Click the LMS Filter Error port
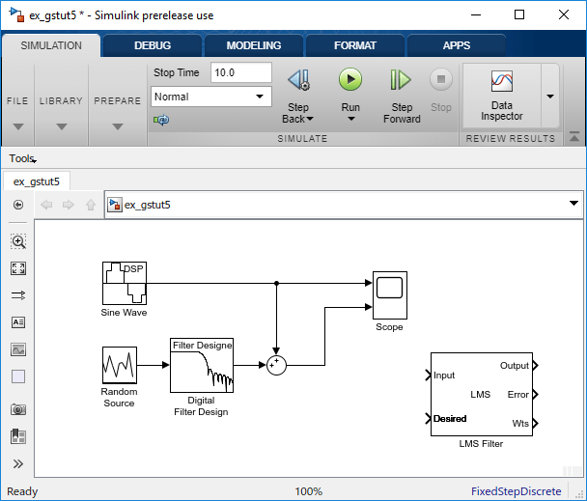Image resolution: width=587 pixels, height=501 pixels. pos(535,394)
